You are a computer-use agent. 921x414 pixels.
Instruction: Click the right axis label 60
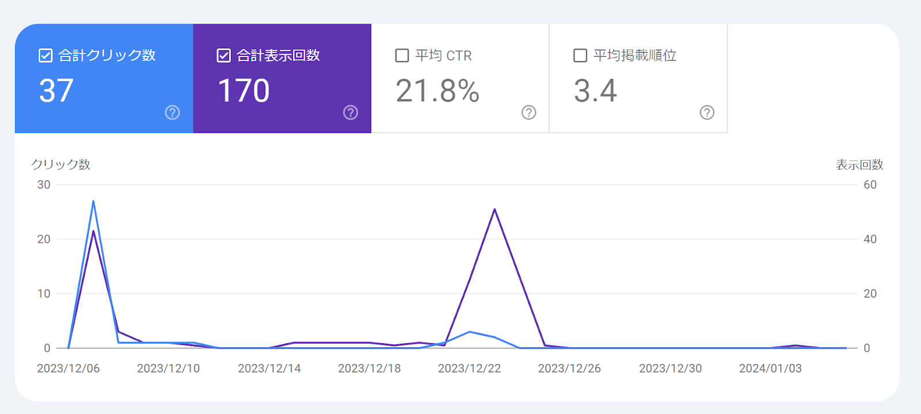(x=870, y=185)
